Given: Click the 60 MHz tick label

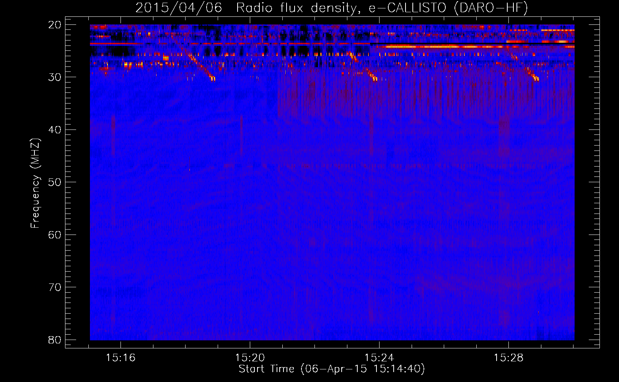Looking at the screenshot, I should pyautogui.click(x=55, y=235).
